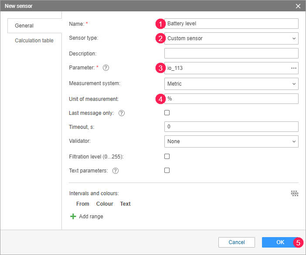The height and width of the screenshot is (255, 306).
Task: Open parameter list via three-dots icon
Action: point(293,68)
